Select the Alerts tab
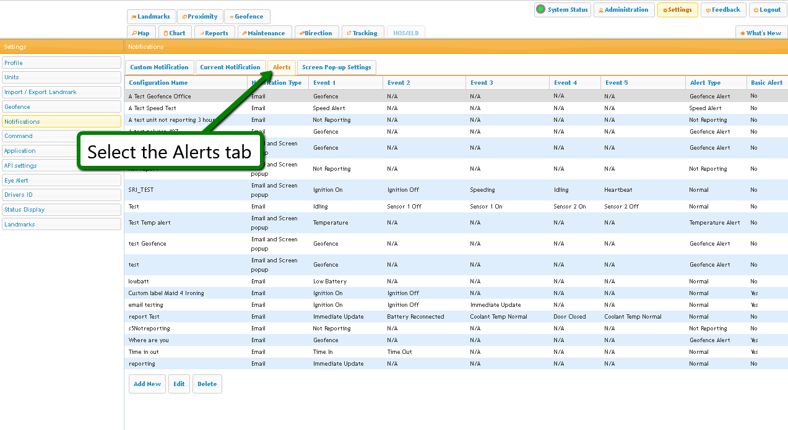This screenshot has height=430, width=788. (x=282, y=67)
